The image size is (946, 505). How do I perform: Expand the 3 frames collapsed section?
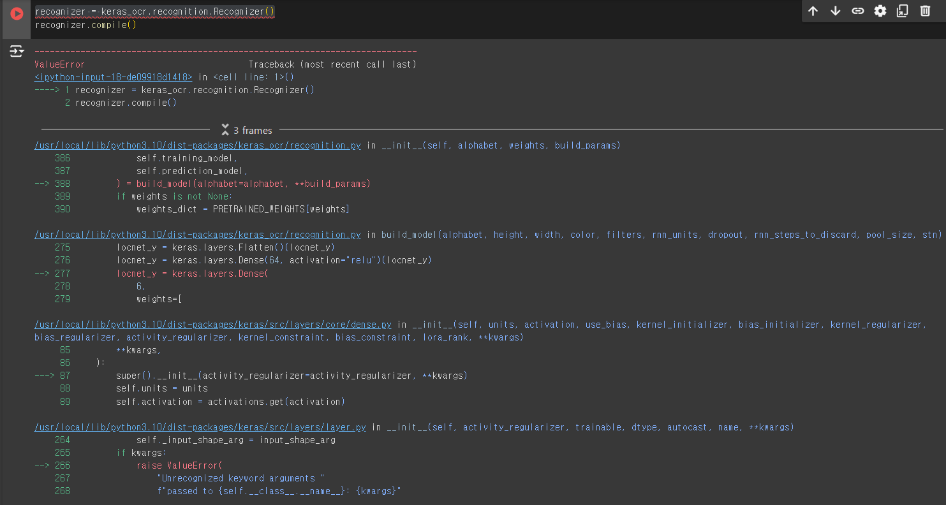click(247, 130)
